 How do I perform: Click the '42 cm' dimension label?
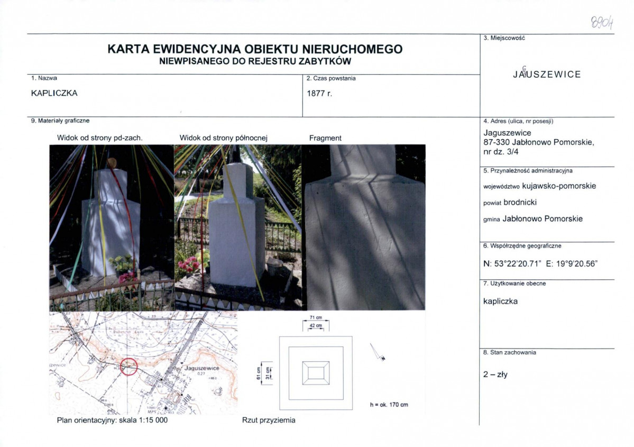(x=316, y=326)
